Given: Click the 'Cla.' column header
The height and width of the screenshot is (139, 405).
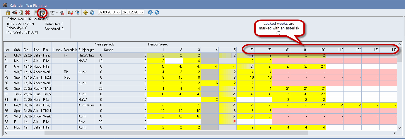Looking at the screenshot, I should click(x=28, y=50).
